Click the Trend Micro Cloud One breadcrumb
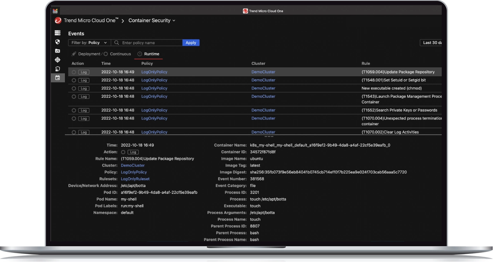This screenshot has height=262, width=493. pyautogui.click(x=91, y=20)
